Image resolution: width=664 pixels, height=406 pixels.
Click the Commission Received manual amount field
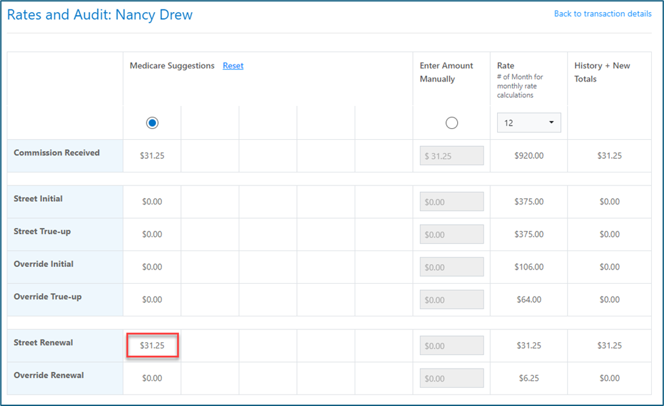pos(452,155)
